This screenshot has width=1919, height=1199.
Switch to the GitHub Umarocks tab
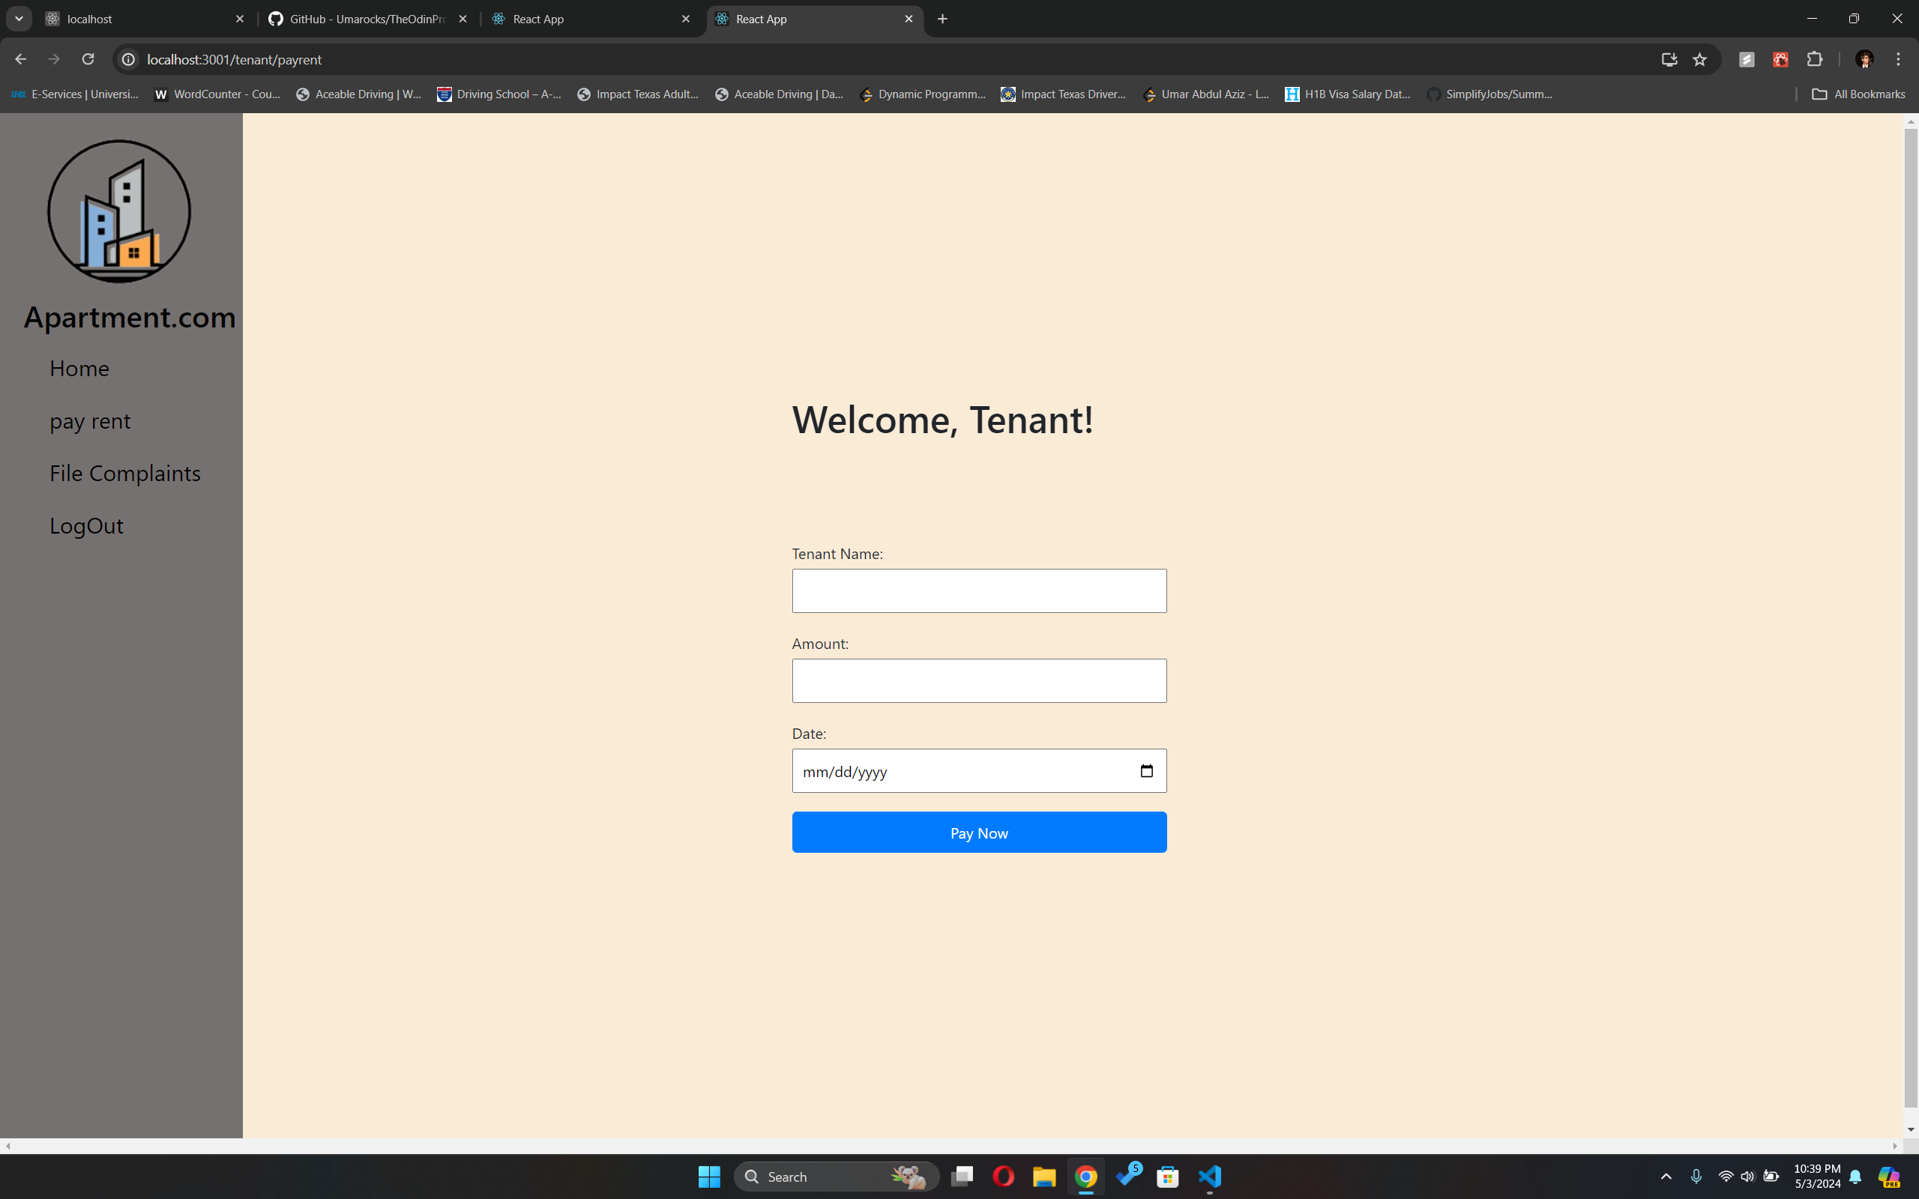tap(368, 19)
